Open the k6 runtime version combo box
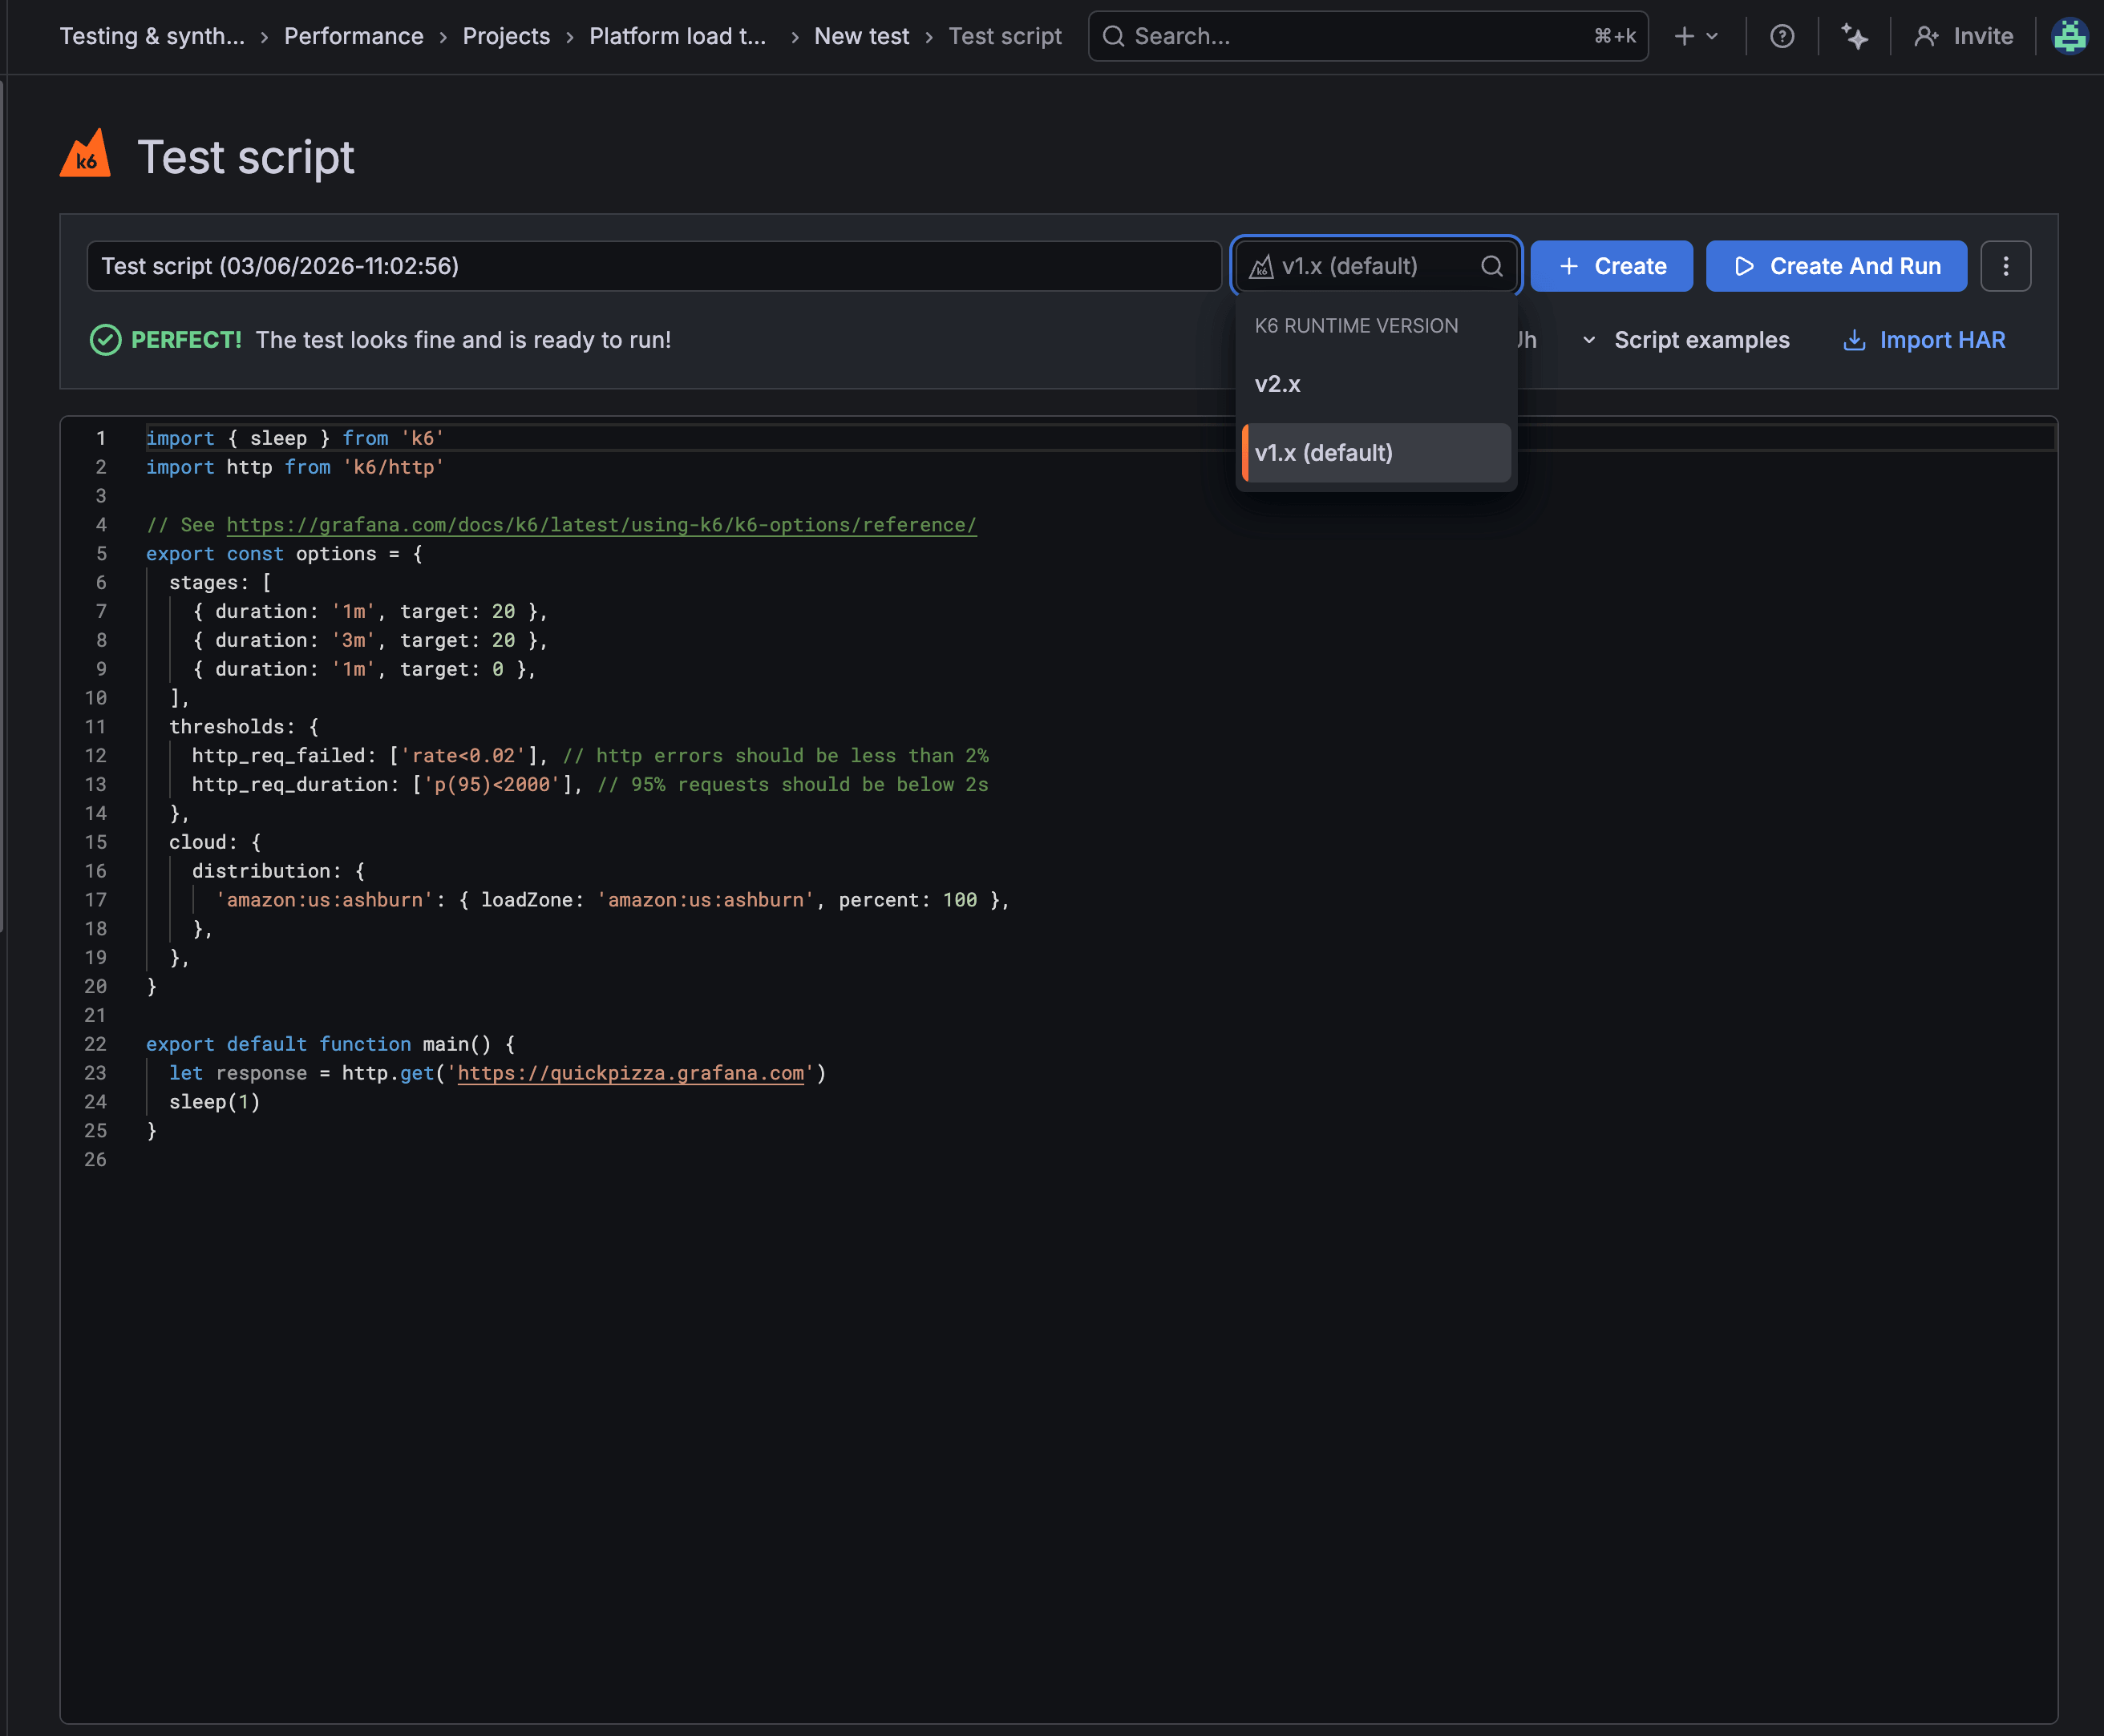 [1376, 266]
